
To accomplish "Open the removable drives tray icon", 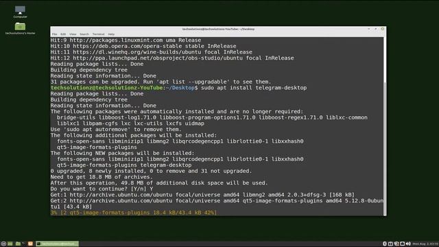I will [390, 244].
